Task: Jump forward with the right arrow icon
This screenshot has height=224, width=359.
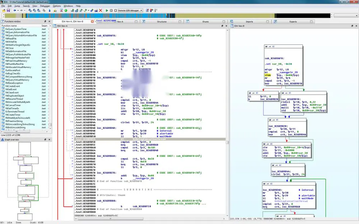Action: (21, 10)
